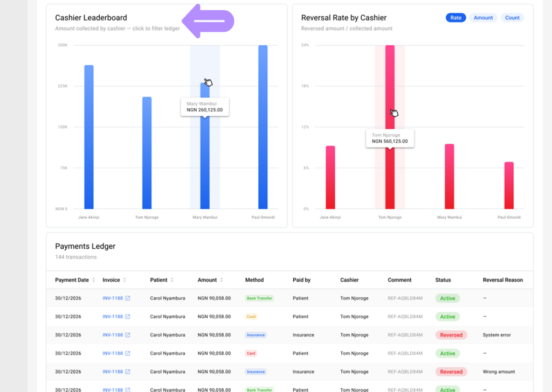
Task: Click the Card method tag
Action: [251, 353]
